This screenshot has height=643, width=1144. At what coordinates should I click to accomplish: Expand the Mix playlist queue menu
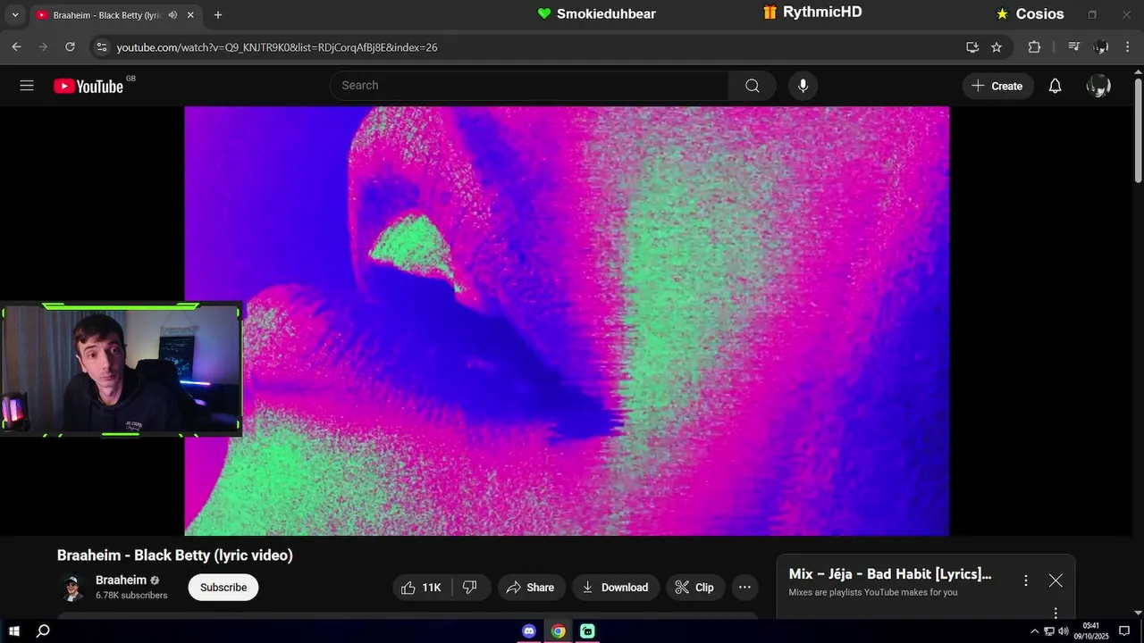[x=1056, y=613]
